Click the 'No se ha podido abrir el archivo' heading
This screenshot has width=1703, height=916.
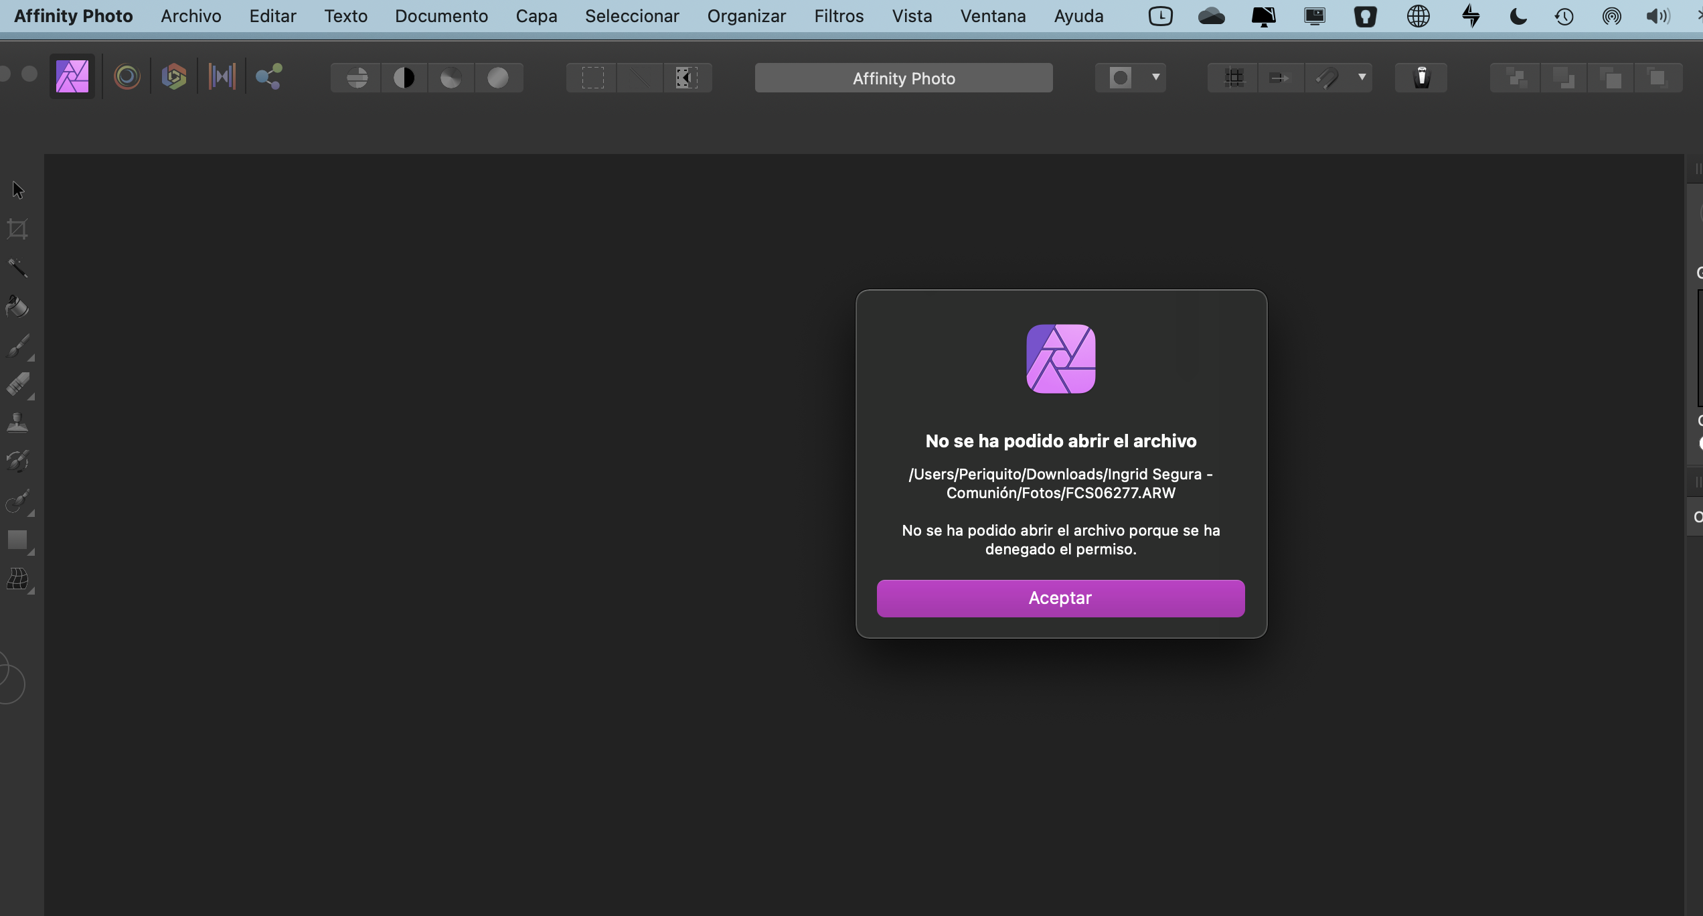pos(1060,441)
